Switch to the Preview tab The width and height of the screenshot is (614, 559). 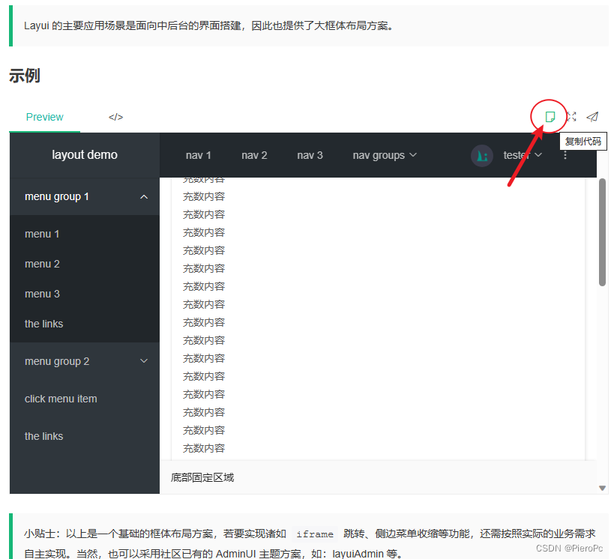(45, 117)
